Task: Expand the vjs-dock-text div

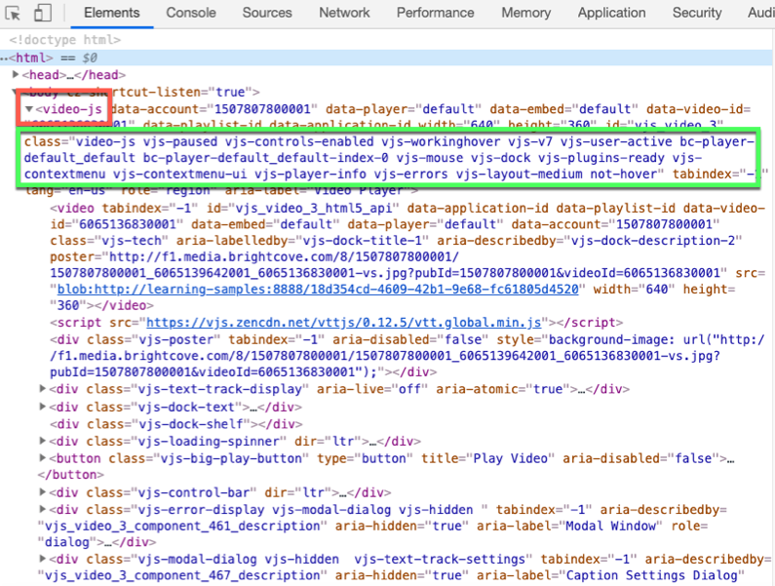Action: click(42, 407)
